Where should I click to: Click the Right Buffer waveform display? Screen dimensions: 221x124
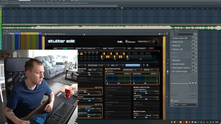tap(145, 79)
